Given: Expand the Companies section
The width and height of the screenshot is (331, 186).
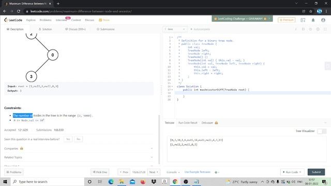Looking at the screenshot, I should point(79,149).
